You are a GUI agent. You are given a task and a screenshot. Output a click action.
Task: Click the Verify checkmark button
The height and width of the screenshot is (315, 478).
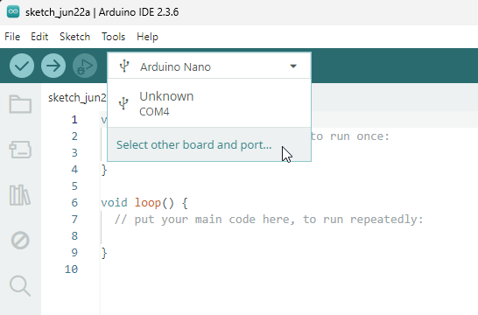pos(22,66)
